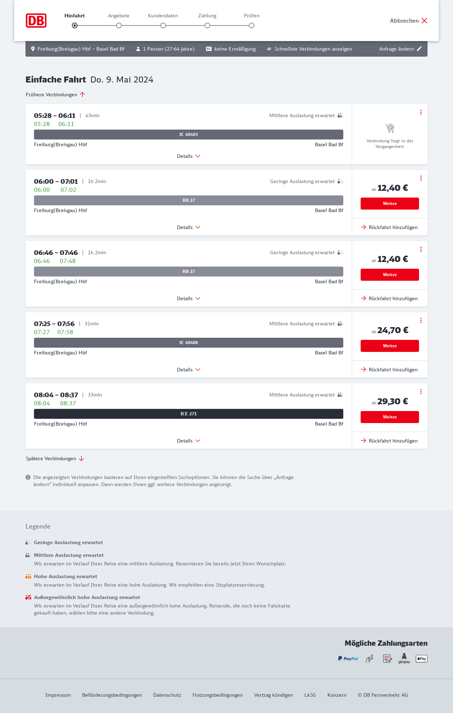Open three-dot menu for IC 60403 connection
This screenshot has width=453, height=713.
[x=421, y=112]
